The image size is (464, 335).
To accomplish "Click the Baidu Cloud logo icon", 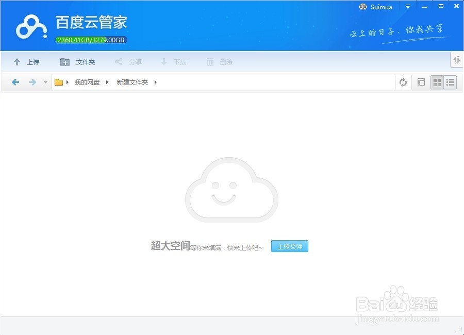I will (x=30, y=27).
